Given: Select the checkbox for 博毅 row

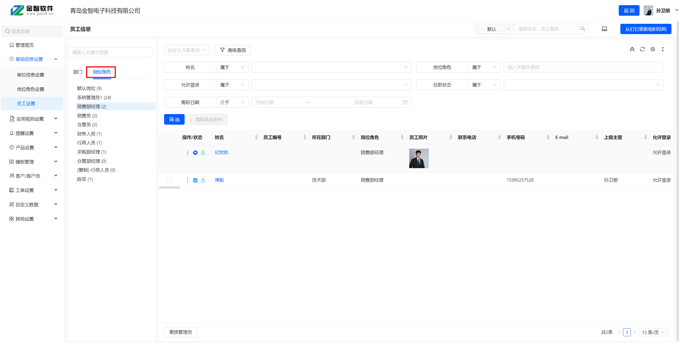Looking at the screenshot, I should click(169, 180).
